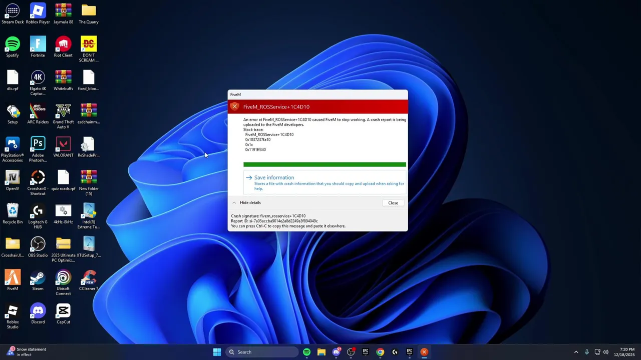Screen dimensions: 641x360
Task: Open the Riot Client shortcut
Action: tap(63, 47)
